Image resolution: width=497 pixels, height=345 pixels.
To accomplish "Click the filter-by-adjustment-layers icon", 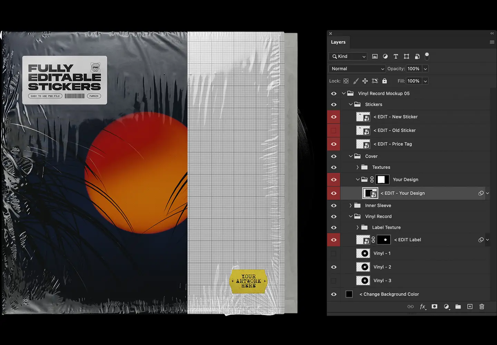I will (x=385, y=56).
